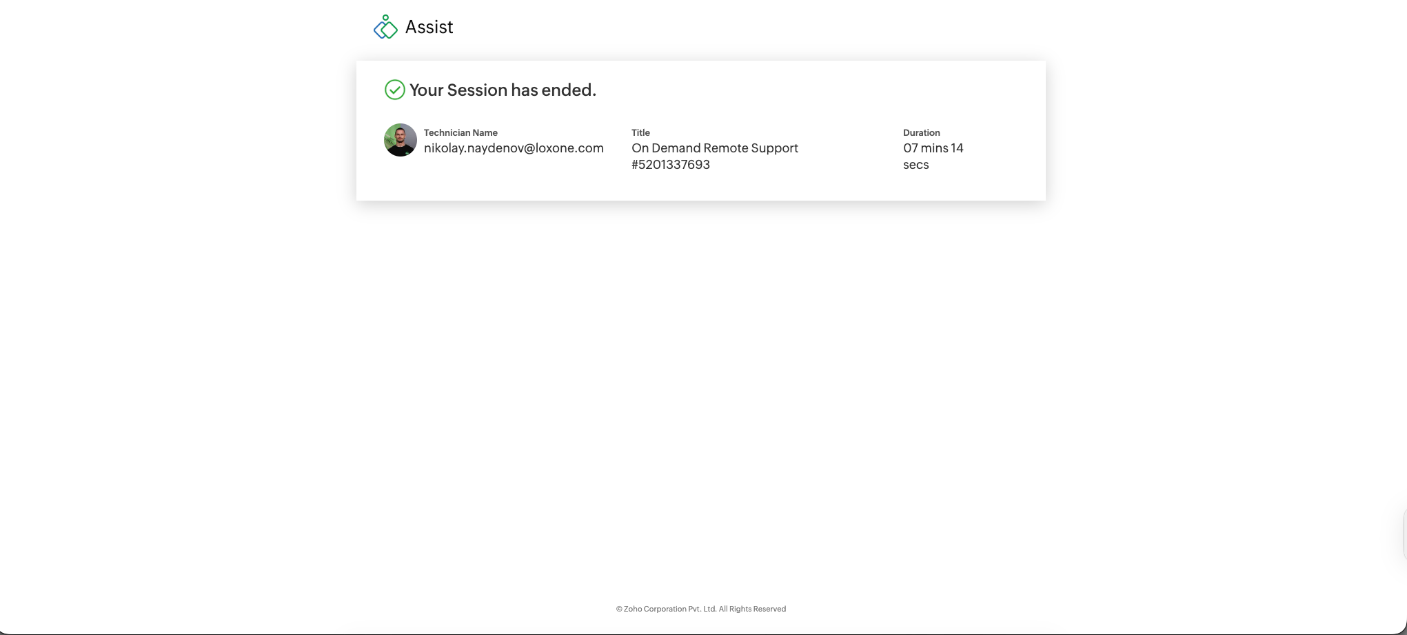This screenshot has height=635, width=1407.
Task: Click 'Zoho Corporation Pvt. Ltd.' in footer
Action: point(669,609)
